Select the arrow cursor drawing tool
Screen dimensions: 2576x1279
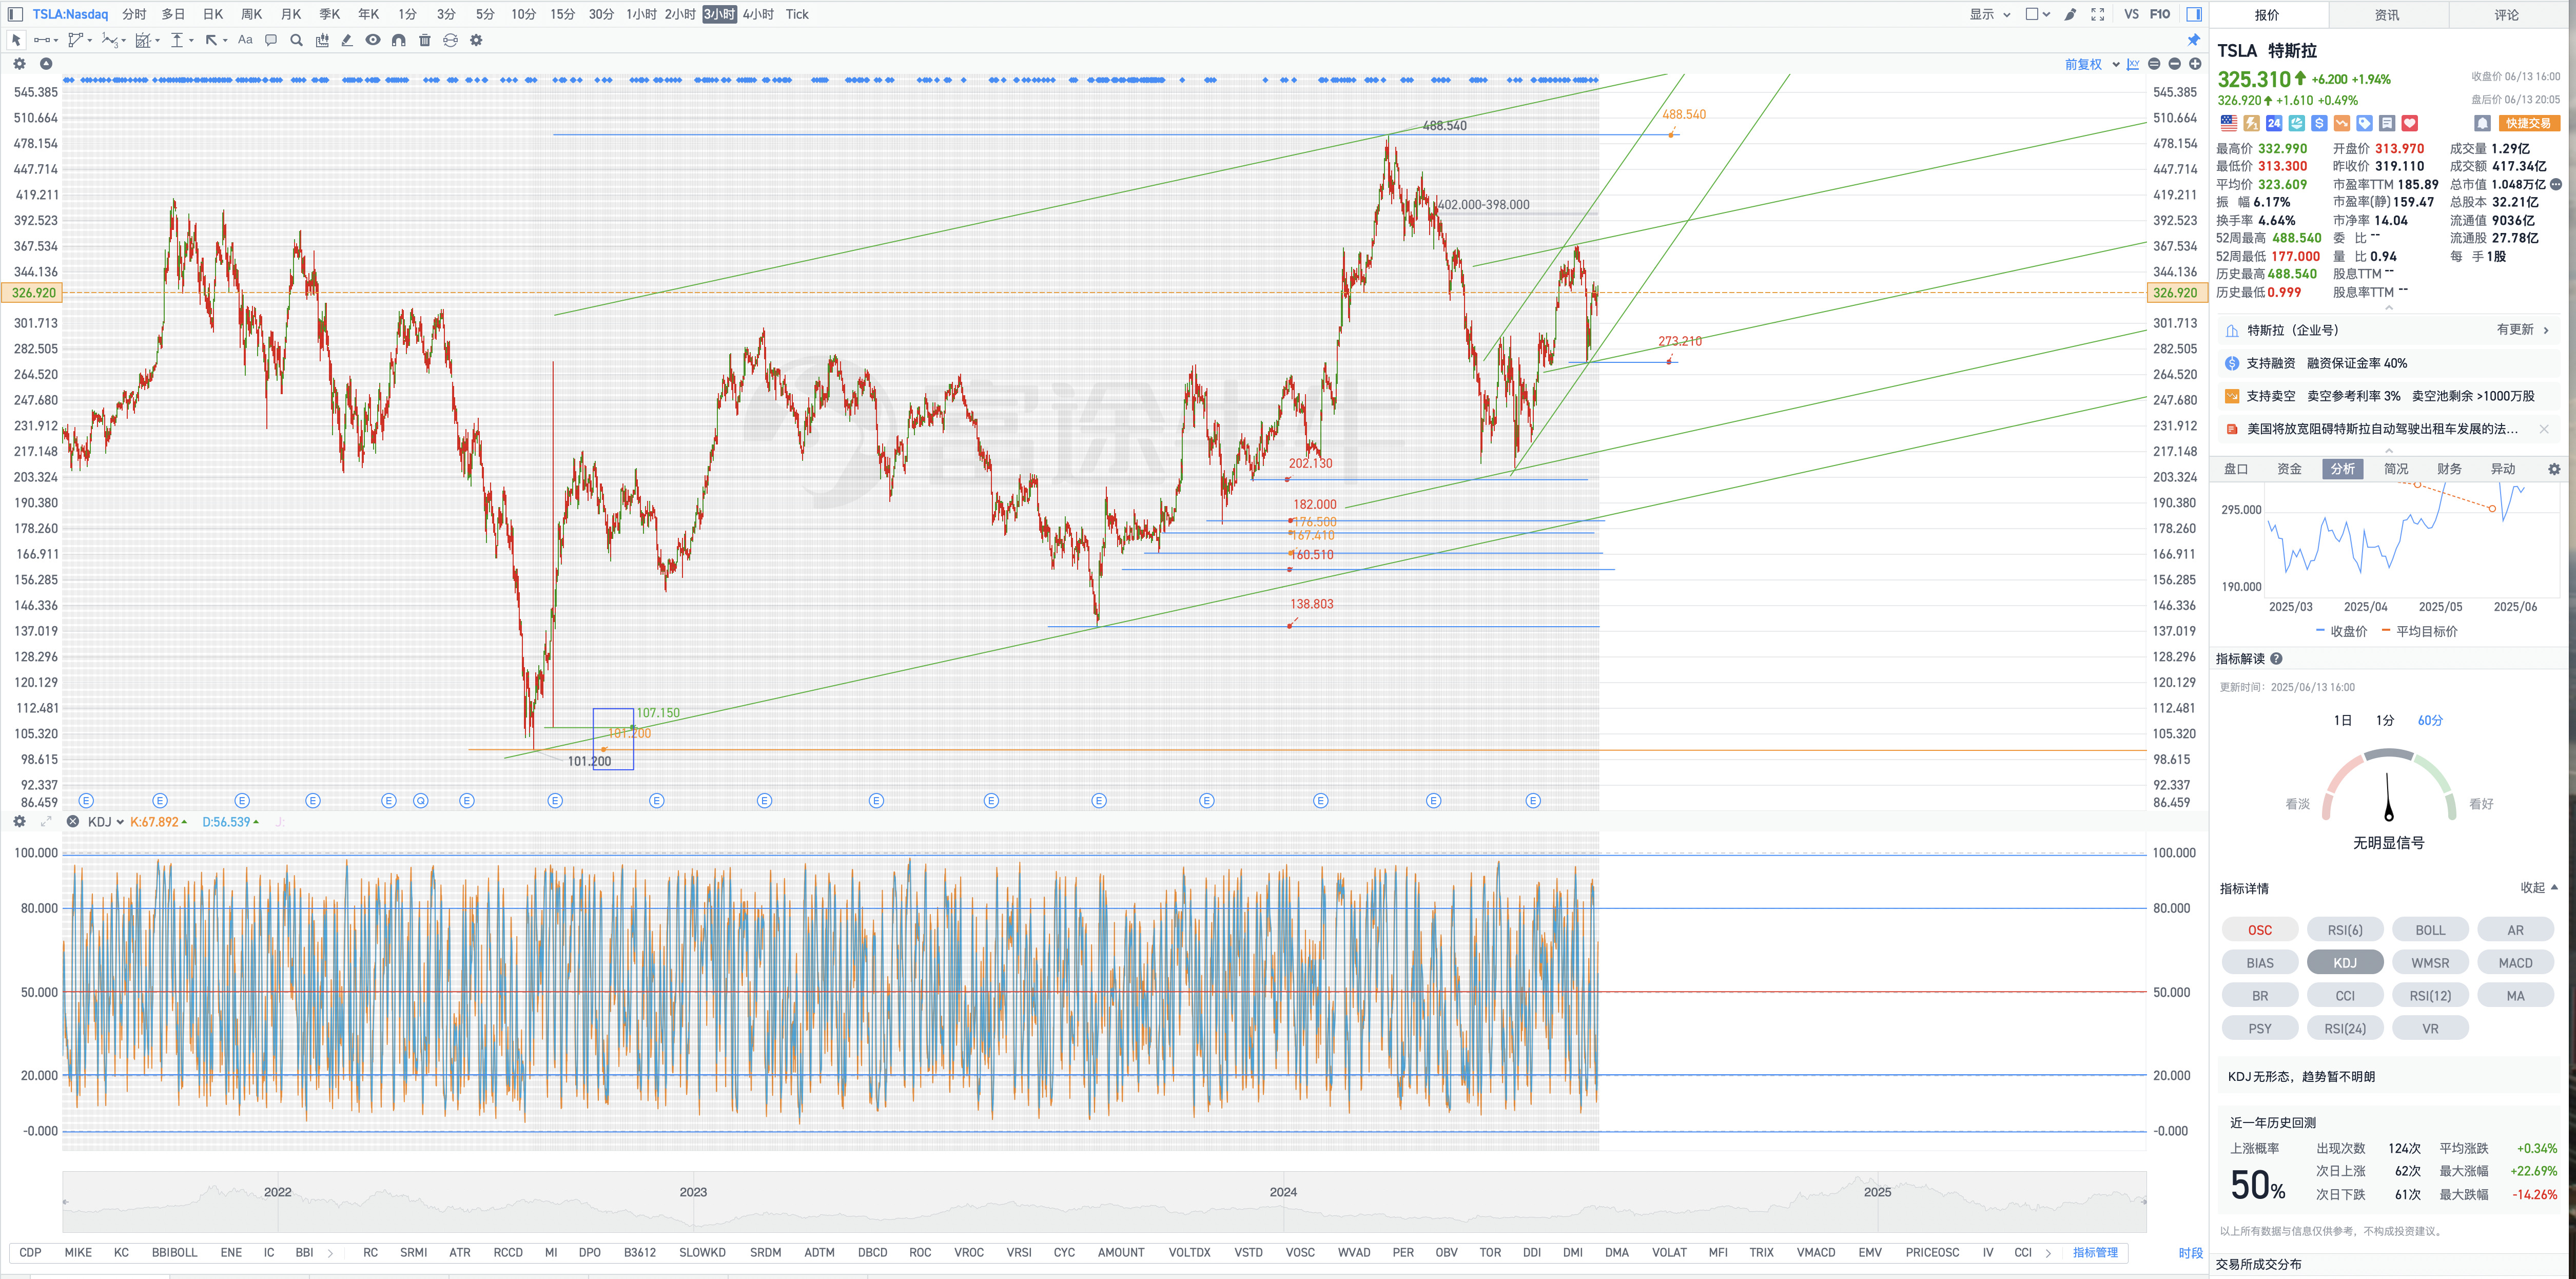coord(16,40)
